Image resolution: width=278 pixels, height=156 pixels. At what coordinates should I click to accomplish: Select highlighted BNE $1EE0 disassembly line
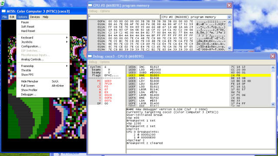pos(199,75)
